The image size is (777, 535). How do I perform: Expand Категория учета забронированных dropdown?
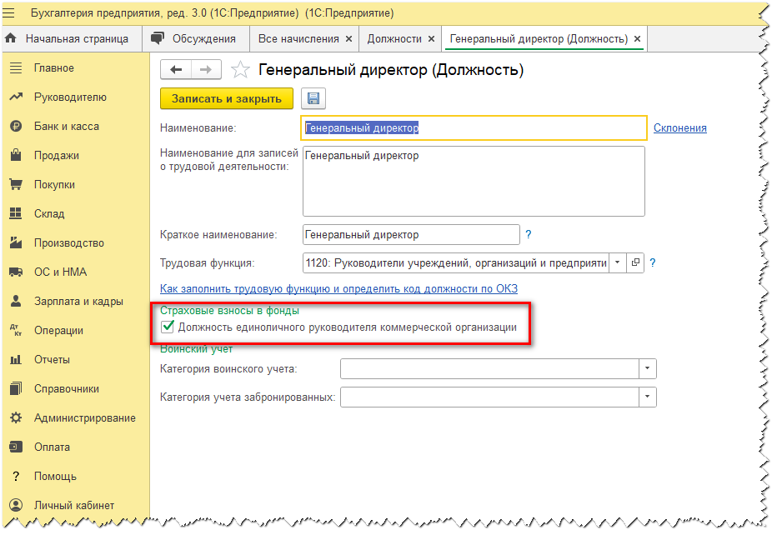647,397
